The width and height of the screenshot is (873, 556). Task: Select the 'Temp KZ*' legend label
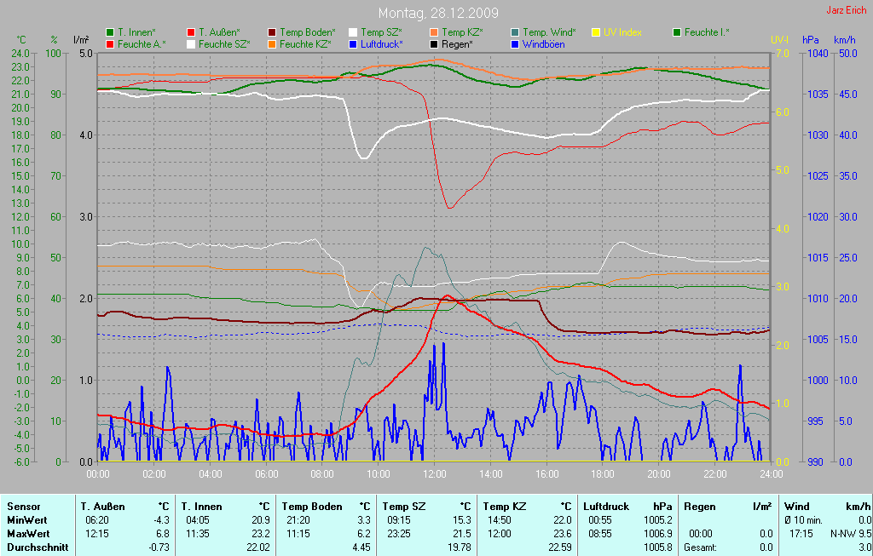(x=462, y=32)
